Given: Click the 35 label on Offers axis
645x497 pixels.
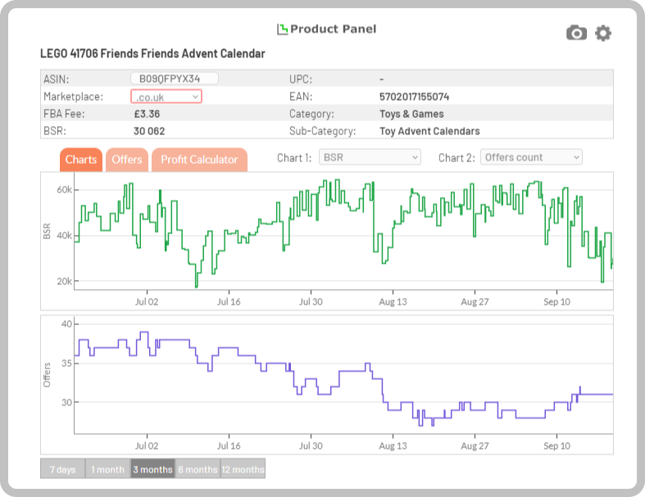Looking at the screenshot, I should (x=66, y=364).
